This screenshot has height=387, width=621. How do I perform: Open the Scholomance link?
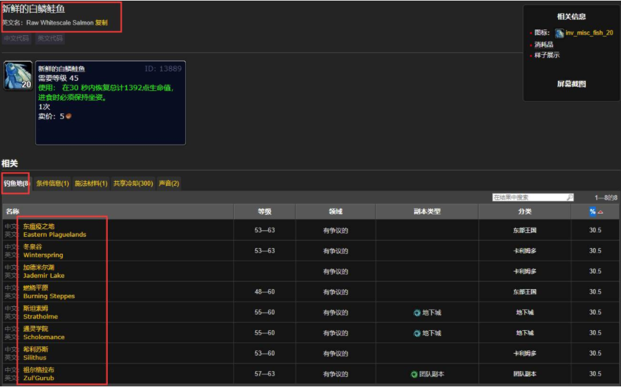pyautogui.click(x=44, y=337)
